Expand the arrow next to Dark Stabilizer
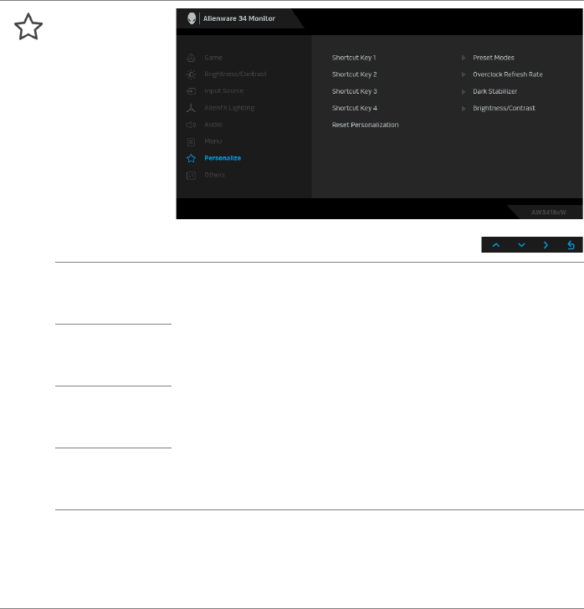Image resolution: width=584 pixels, height=609 pixels. [x=464, y=92]
